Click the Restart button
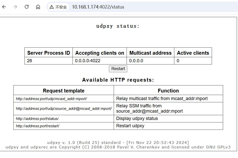Screen dimensions: 238x158 pos(118,69)
